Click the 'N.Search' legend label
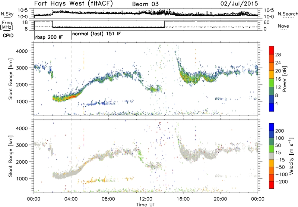This screenshot has height=207, width=298. click(288, 14)
